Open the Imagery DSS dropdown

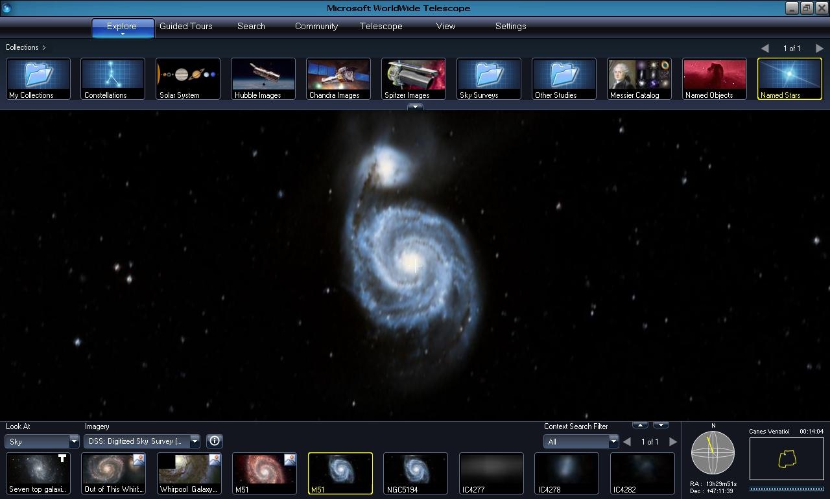[141, 441]
